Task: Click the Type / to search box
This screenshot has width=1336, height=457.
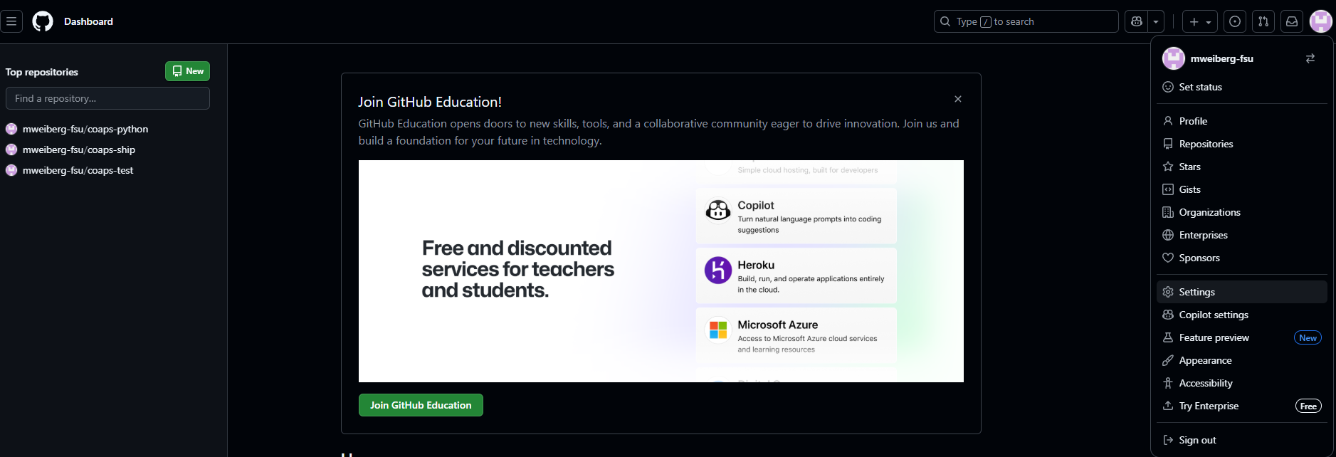Action: tap(1026, 21)
